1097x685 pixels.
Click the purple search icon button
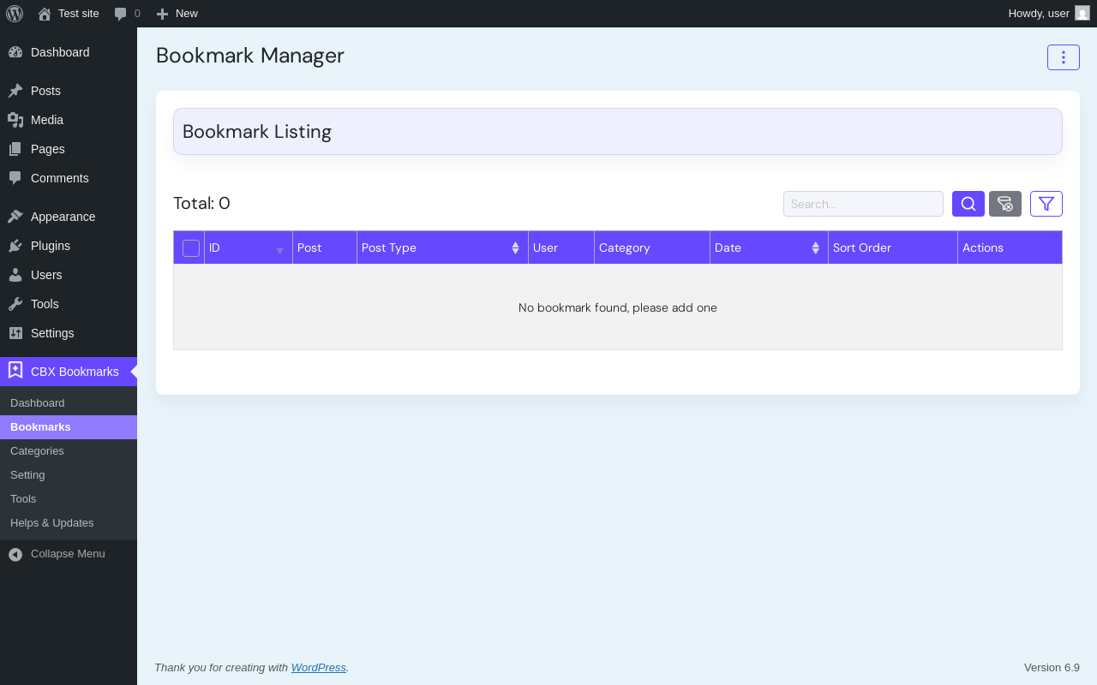click(x=968, y=204)
